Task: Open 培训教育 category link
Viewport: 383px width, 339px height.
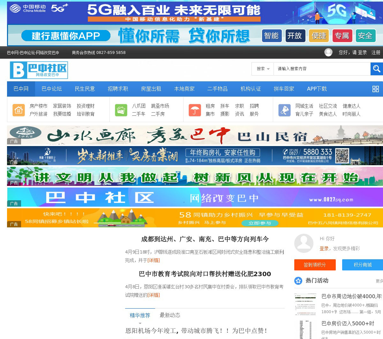Action: point(86,114)
